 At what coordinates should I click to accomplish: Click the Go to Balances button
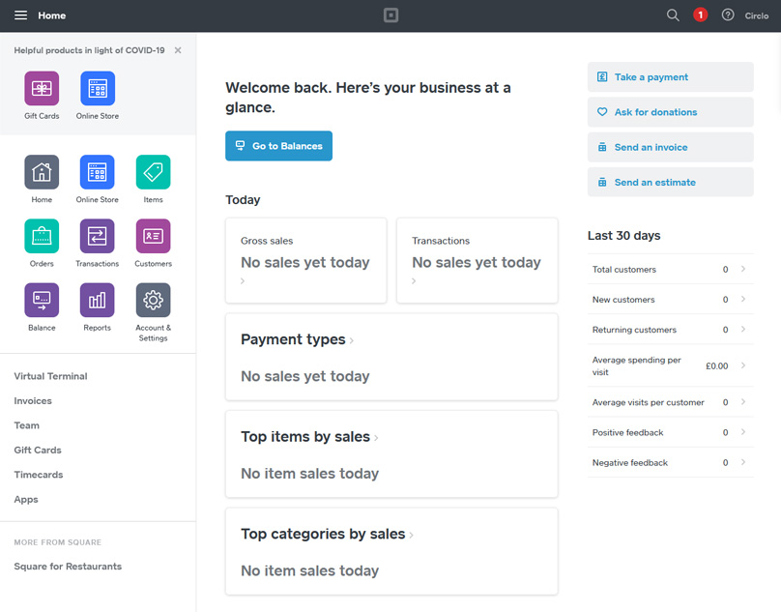pyautogui.click(x=278, y=146)
